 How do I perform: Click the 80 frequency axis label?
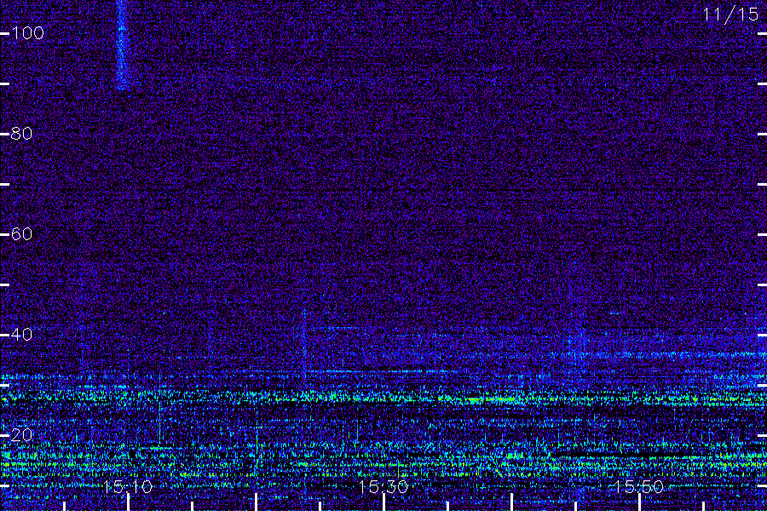point(21,134)
